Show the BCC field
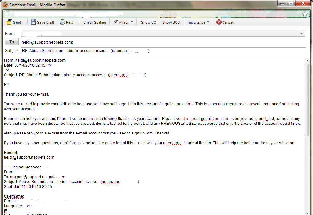The height and width of the screenshot is (215, 313). [x=171, y=22]
